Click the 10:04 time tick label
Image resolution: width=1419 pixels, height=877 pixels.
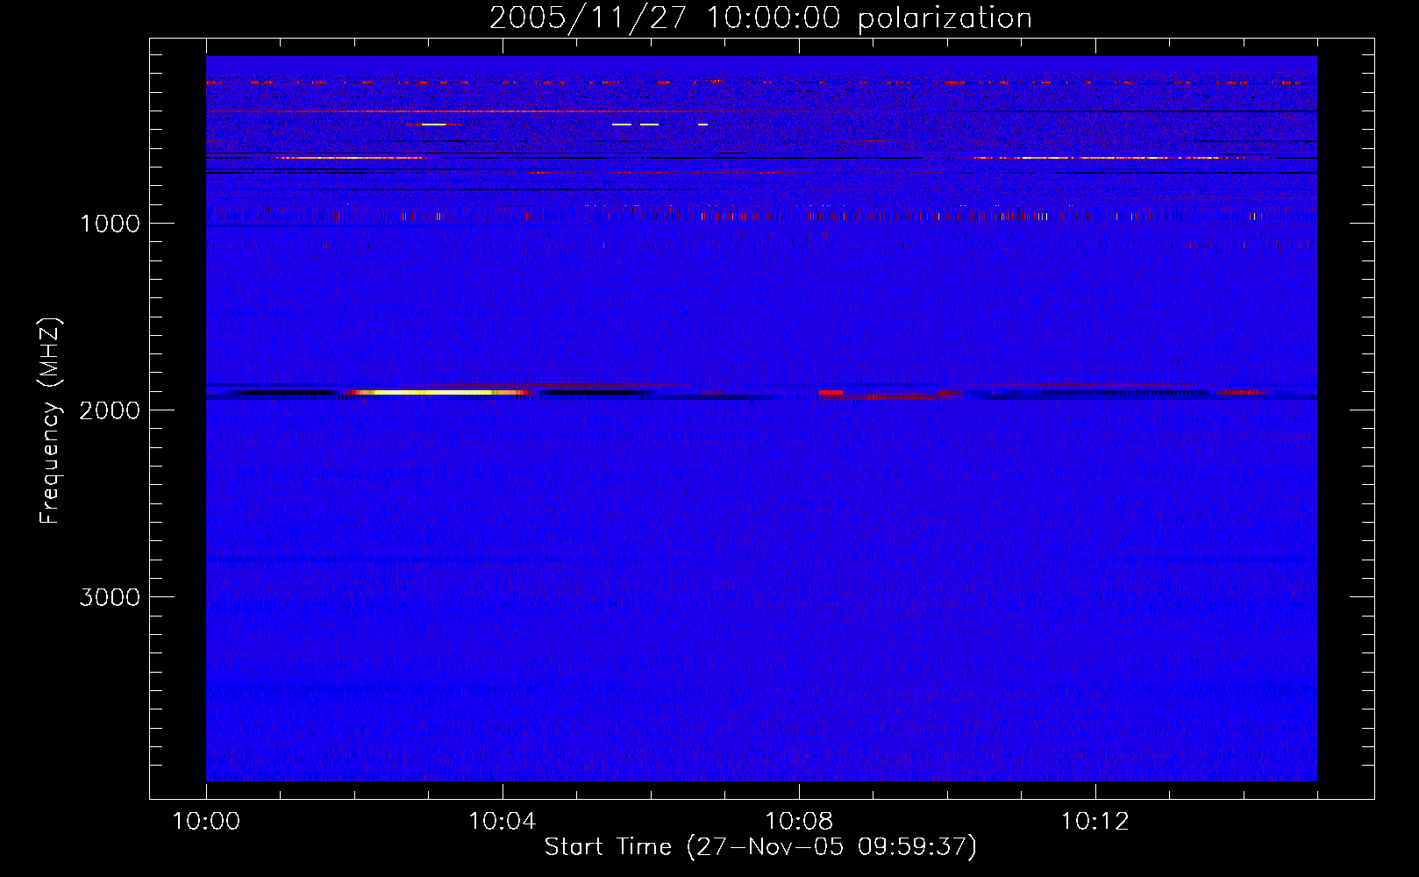(503, 822)
